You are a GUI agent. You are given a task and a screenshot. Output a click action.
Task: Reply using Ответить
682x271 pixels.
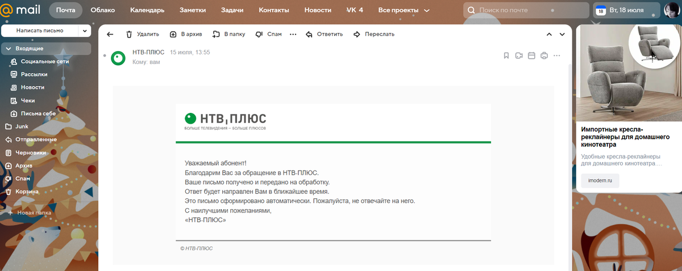coord(324,34)
